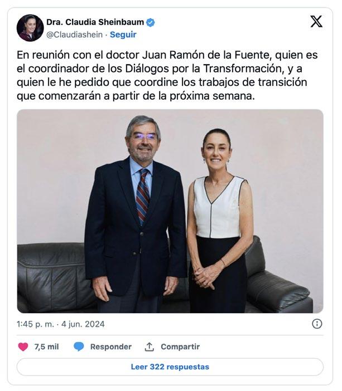Click the 4 jun. 2024 date
This screenshot has height=391, width=342.
pos(83,324)
